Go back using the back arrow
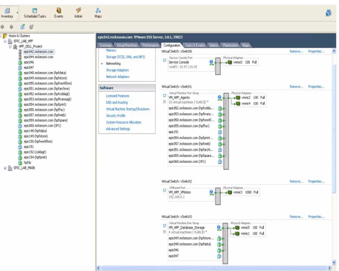339x271 pixels. [2, 27]
